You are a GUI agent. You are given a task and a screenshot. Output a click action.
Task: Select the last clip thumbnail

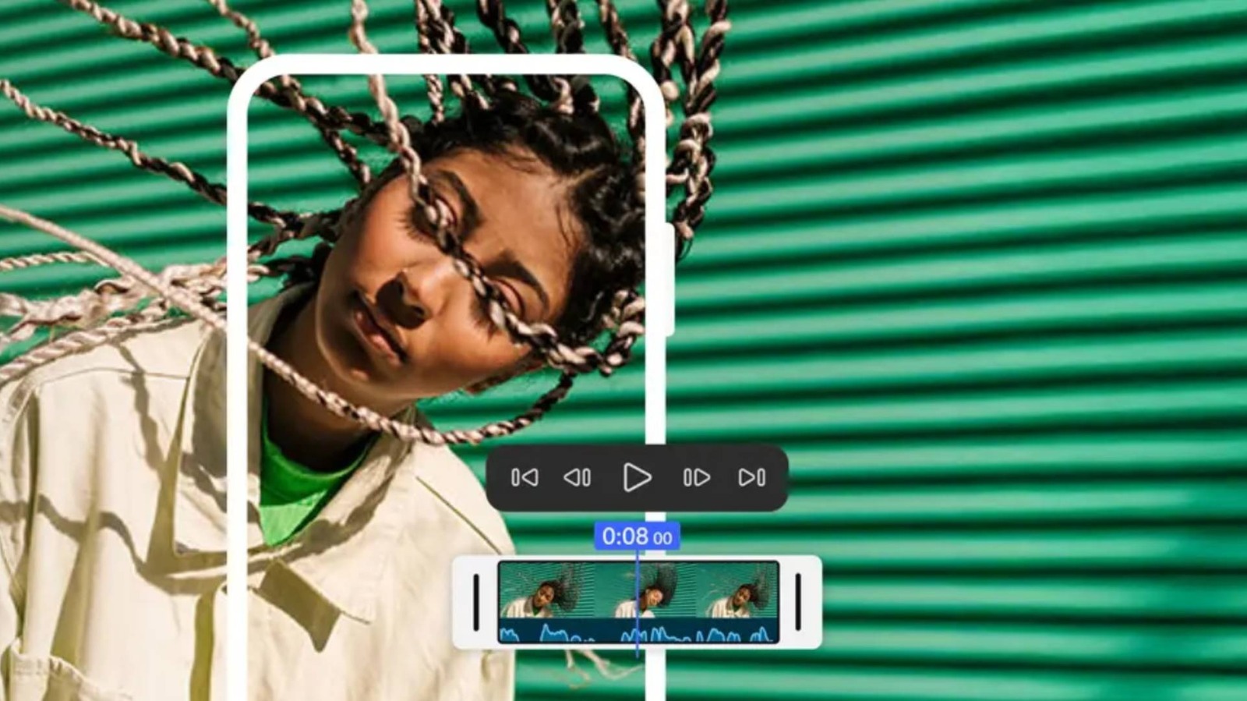pyautogui.click(x=738, y=591)
